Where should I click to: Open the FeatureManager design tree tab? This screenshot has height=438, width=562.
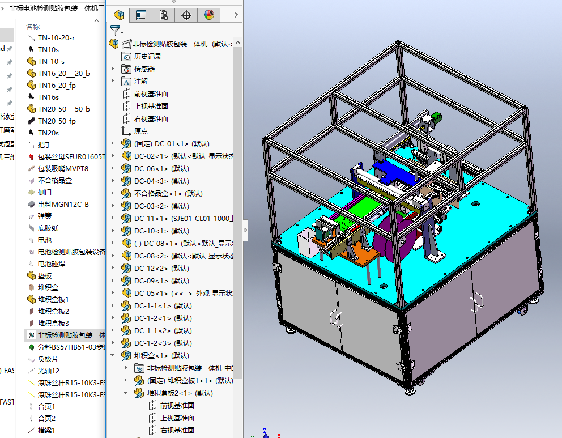118,15
